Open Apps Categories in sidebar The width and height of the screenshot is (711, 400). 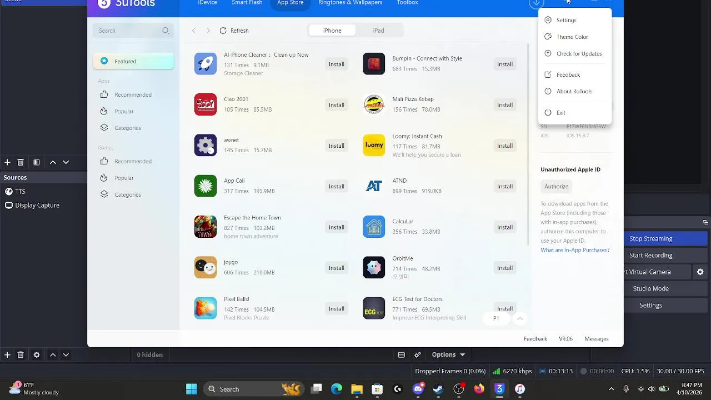click(133, 128)
